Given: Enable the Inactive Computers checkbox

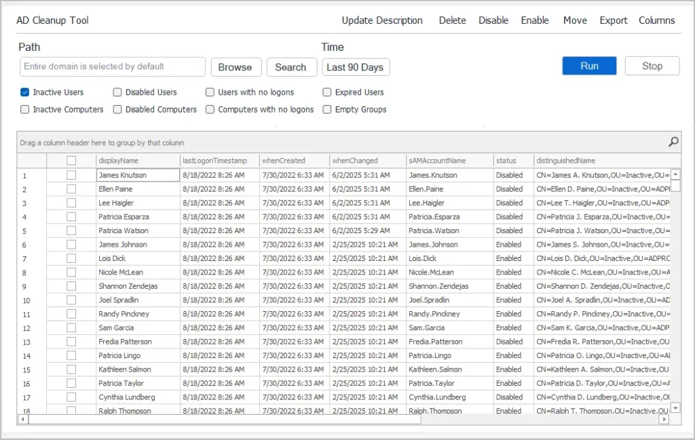Looking at the screenshot, I should [x=25, y=109].
